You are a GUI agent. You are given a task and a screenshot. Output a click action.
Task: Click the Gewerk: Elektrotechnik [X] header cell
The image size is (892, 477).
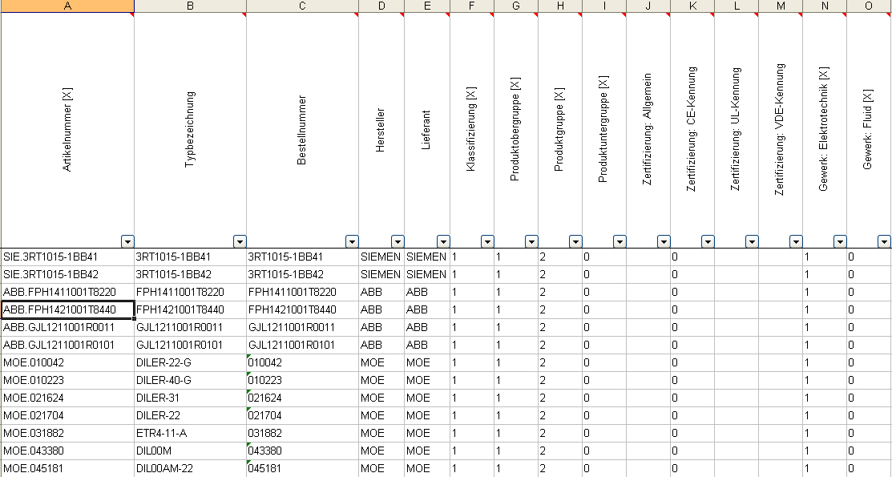click(825, 130)
